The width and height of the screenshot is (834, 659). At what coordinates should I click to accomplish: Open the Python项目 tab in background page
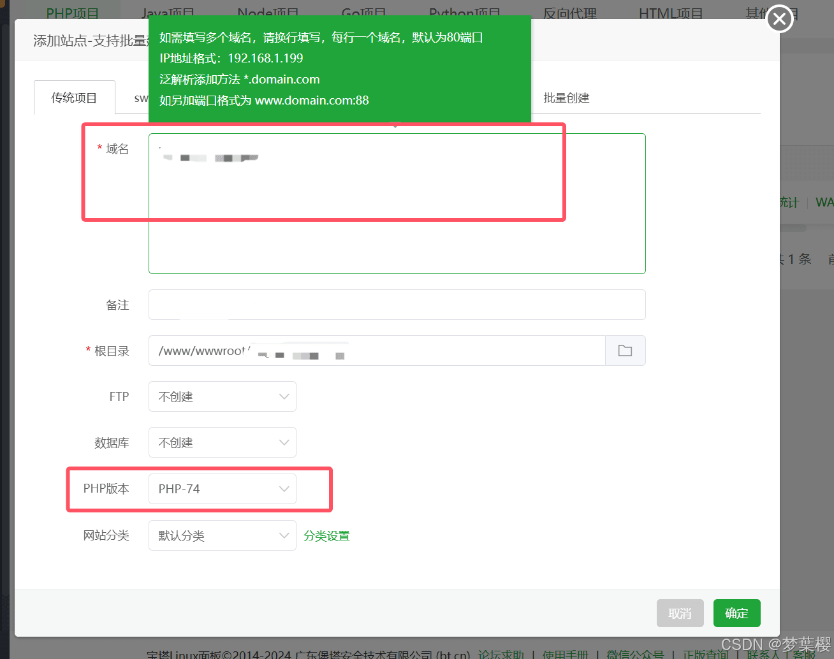(x=465, y=13)
